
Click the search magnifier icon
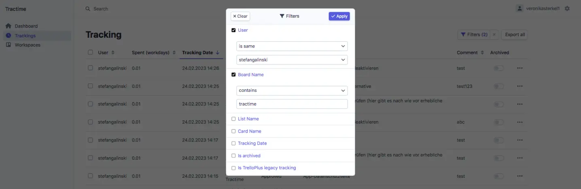[x=88, y=8]
